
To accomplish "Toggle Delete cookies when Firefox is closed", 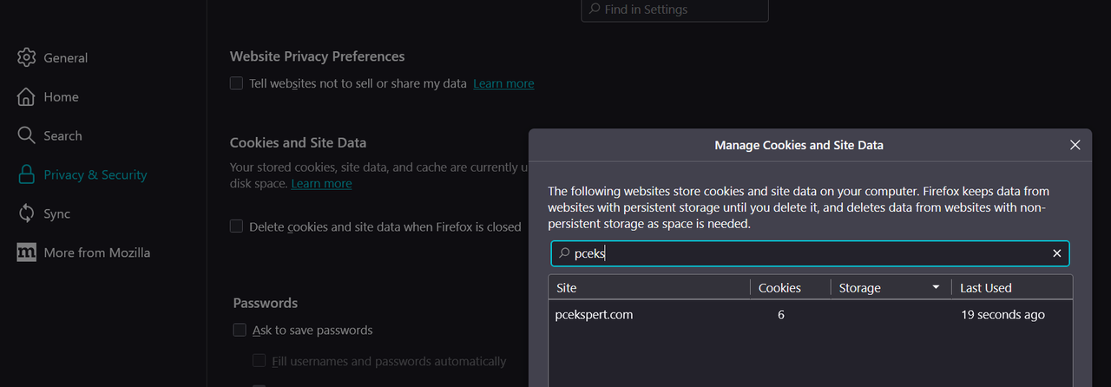I will (236, 226).
